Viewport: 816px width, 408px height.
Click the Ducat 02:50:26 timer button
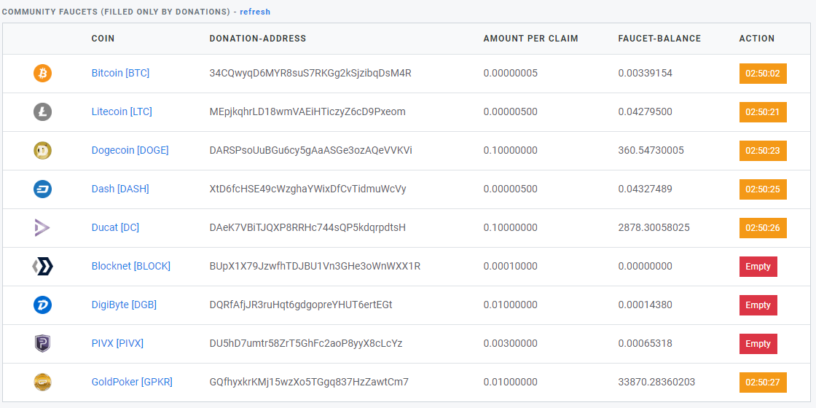coord(763,227)
